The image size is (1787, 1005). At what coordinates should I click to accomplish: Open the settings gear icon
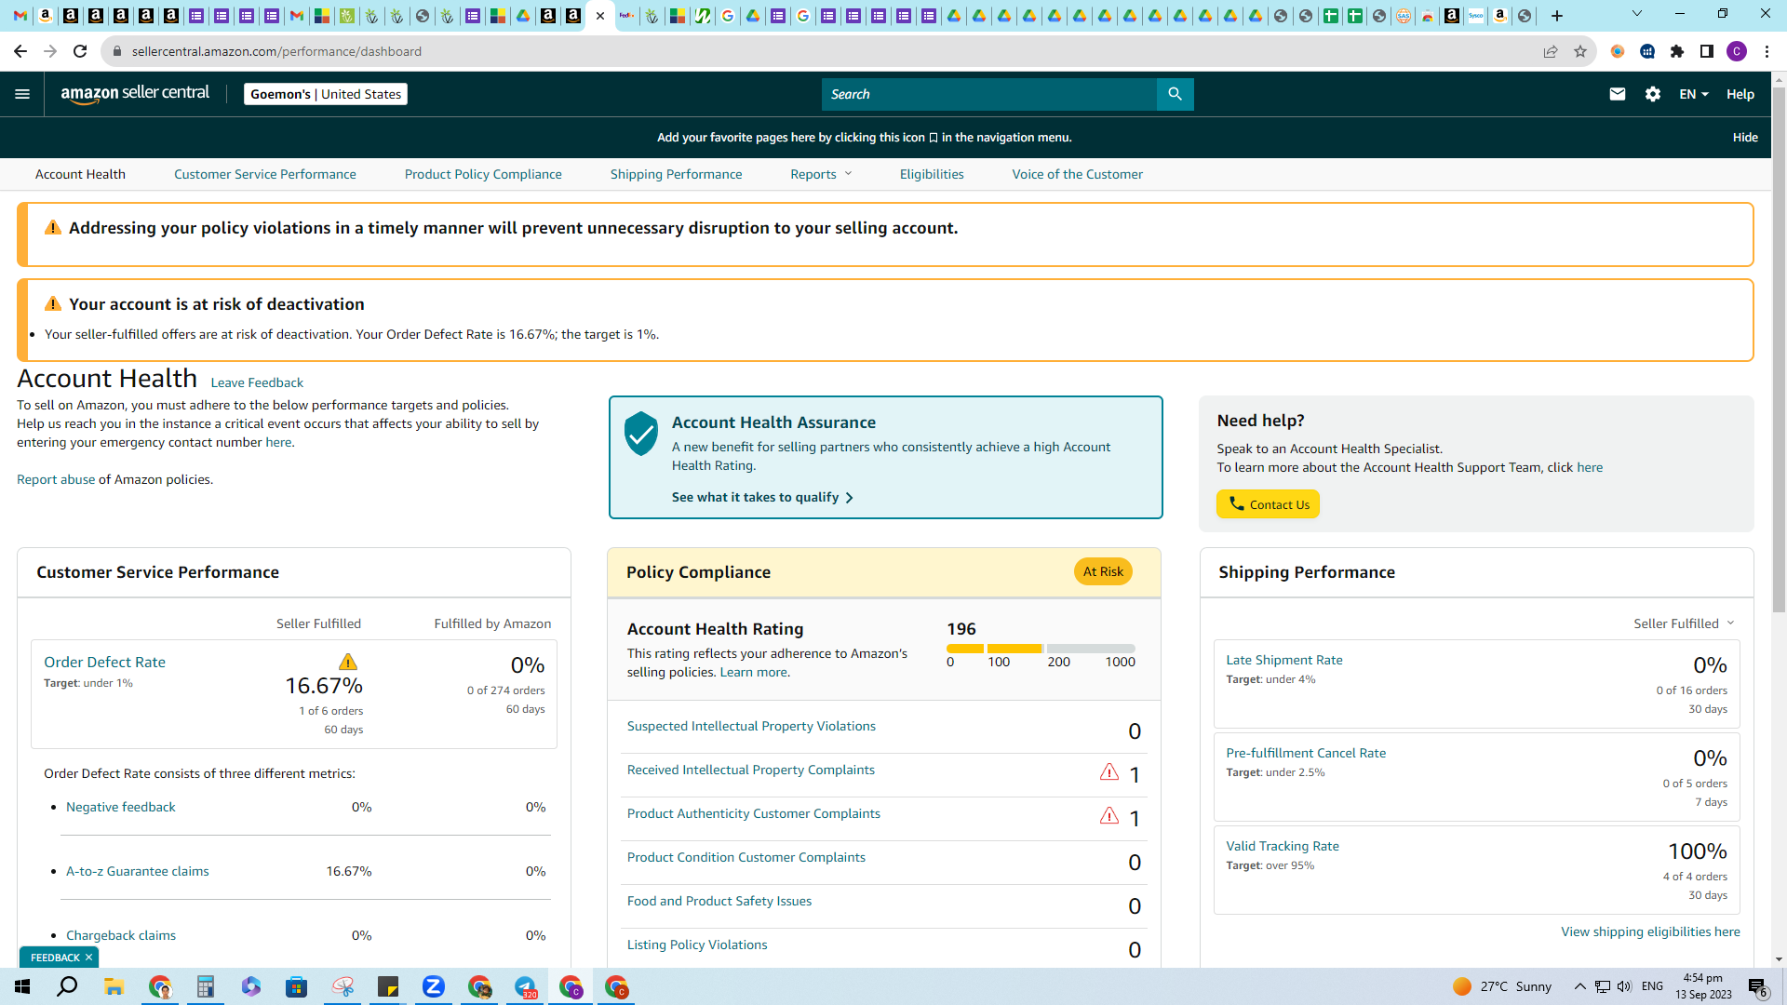click(1653, 94)
